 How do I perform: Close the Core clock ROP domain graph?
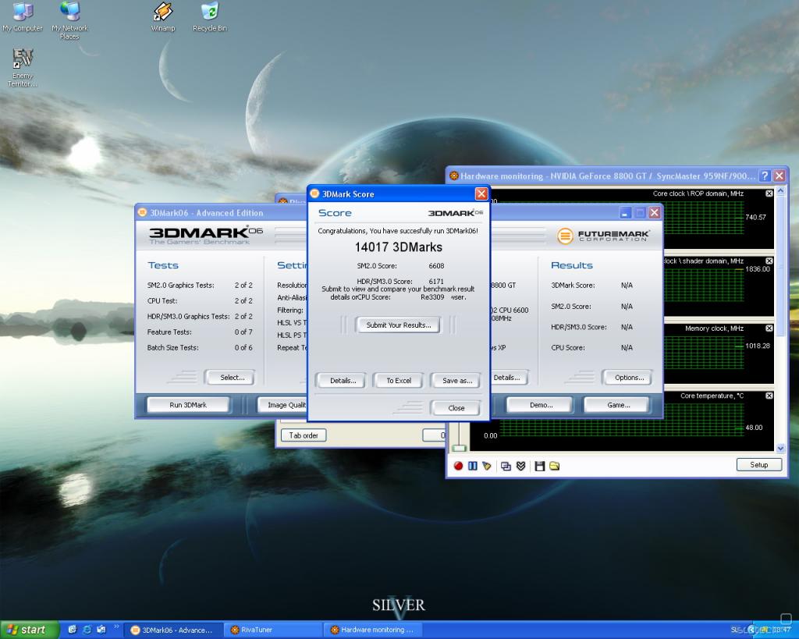point(769,193)
